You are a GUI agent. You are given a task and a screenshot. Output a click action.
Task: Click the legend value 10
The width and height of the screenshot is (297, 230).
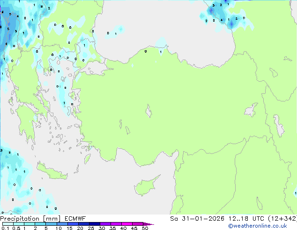[59, 228]
